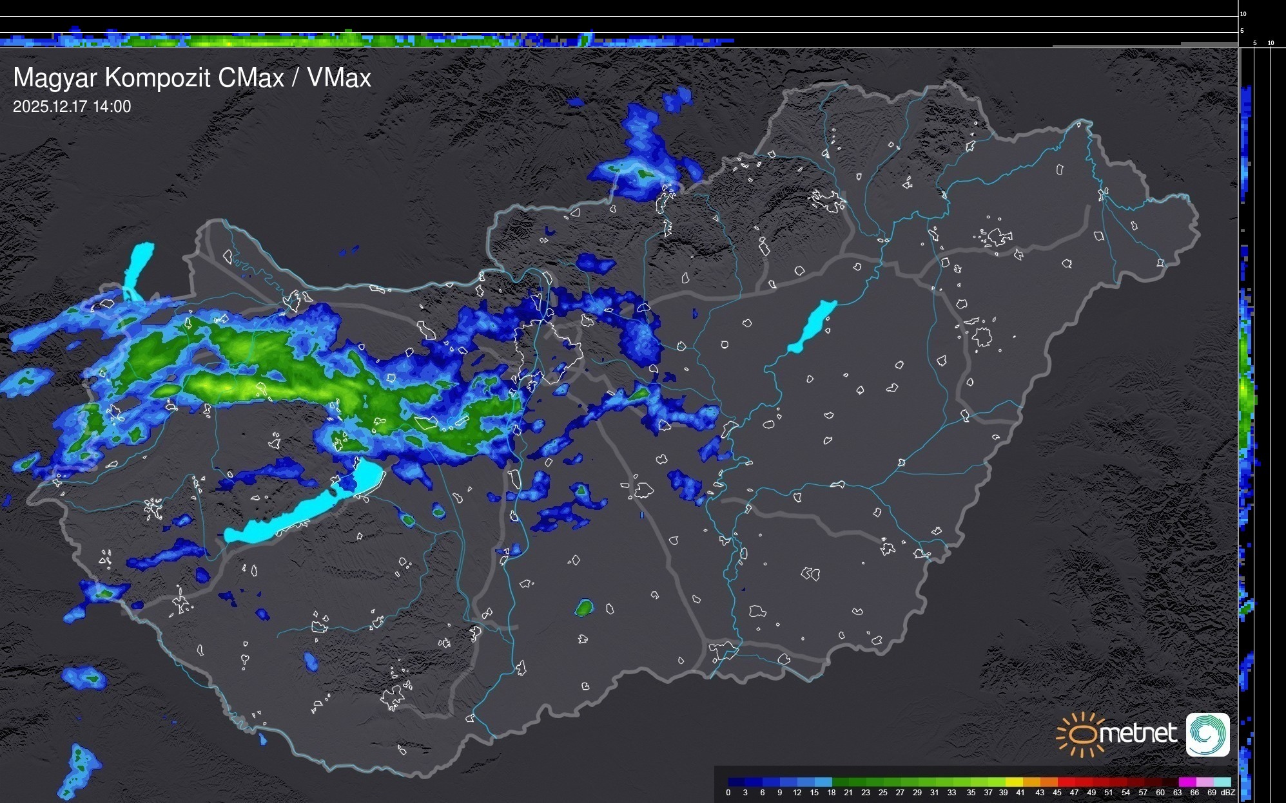
Task: Click the Magyar Kompozit CMax / VMax title
Action: click(192, 77)
